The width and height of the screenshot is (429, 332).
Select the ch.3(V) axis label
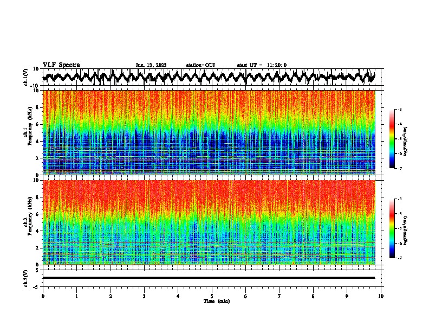(x=26, y=279)
